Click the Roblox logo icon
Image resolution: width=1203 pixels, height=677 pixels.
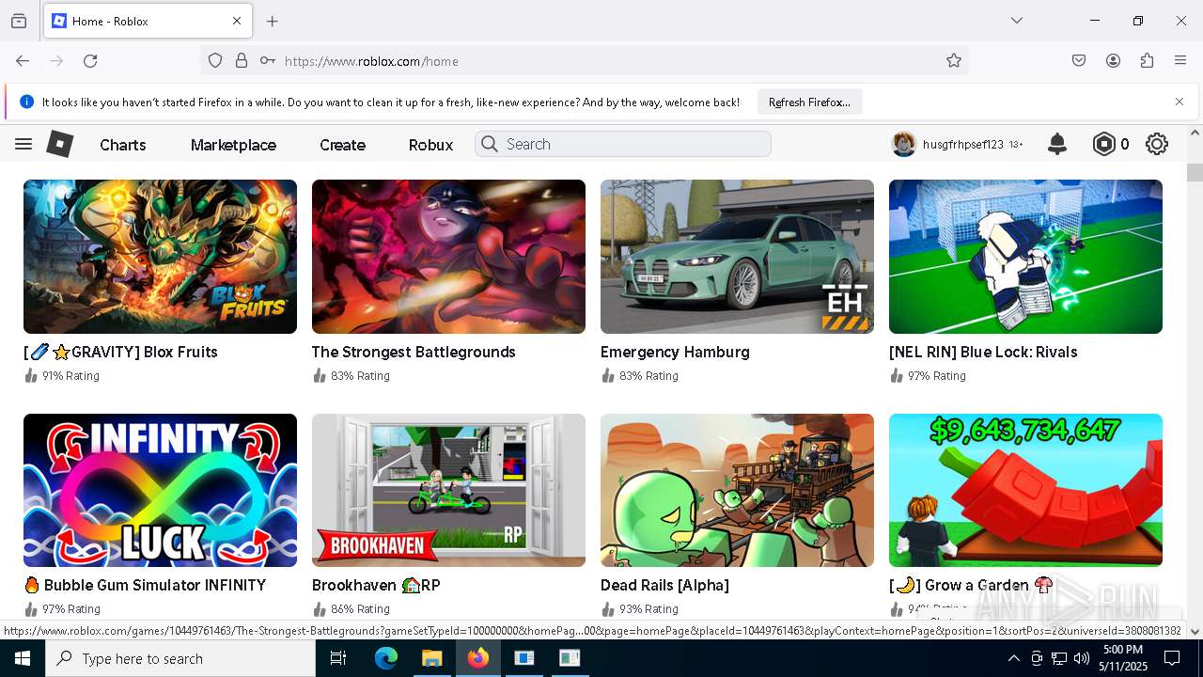pos(60,144)
